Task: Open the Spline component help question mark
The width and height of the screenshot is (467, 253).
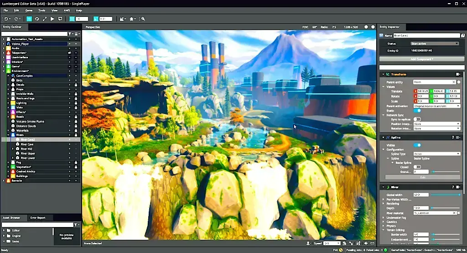Action: (x=453, y=137)
